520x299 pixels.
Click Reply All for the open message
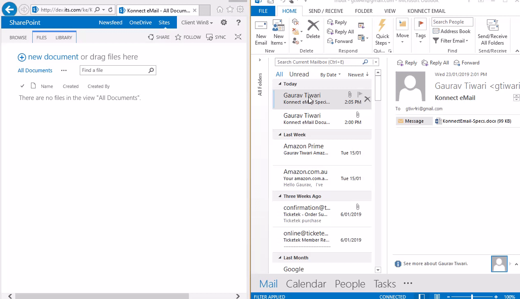pos(435,62)
